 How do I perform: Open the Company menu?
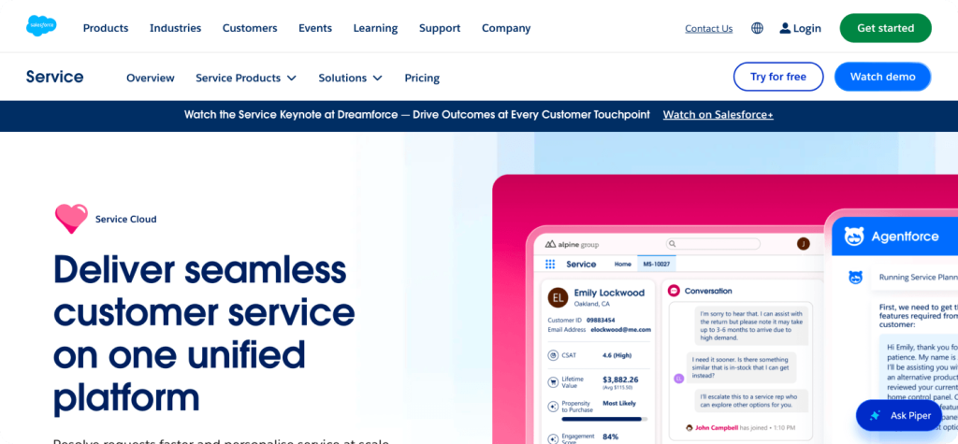pyautogui.click(x=506, y=28)
